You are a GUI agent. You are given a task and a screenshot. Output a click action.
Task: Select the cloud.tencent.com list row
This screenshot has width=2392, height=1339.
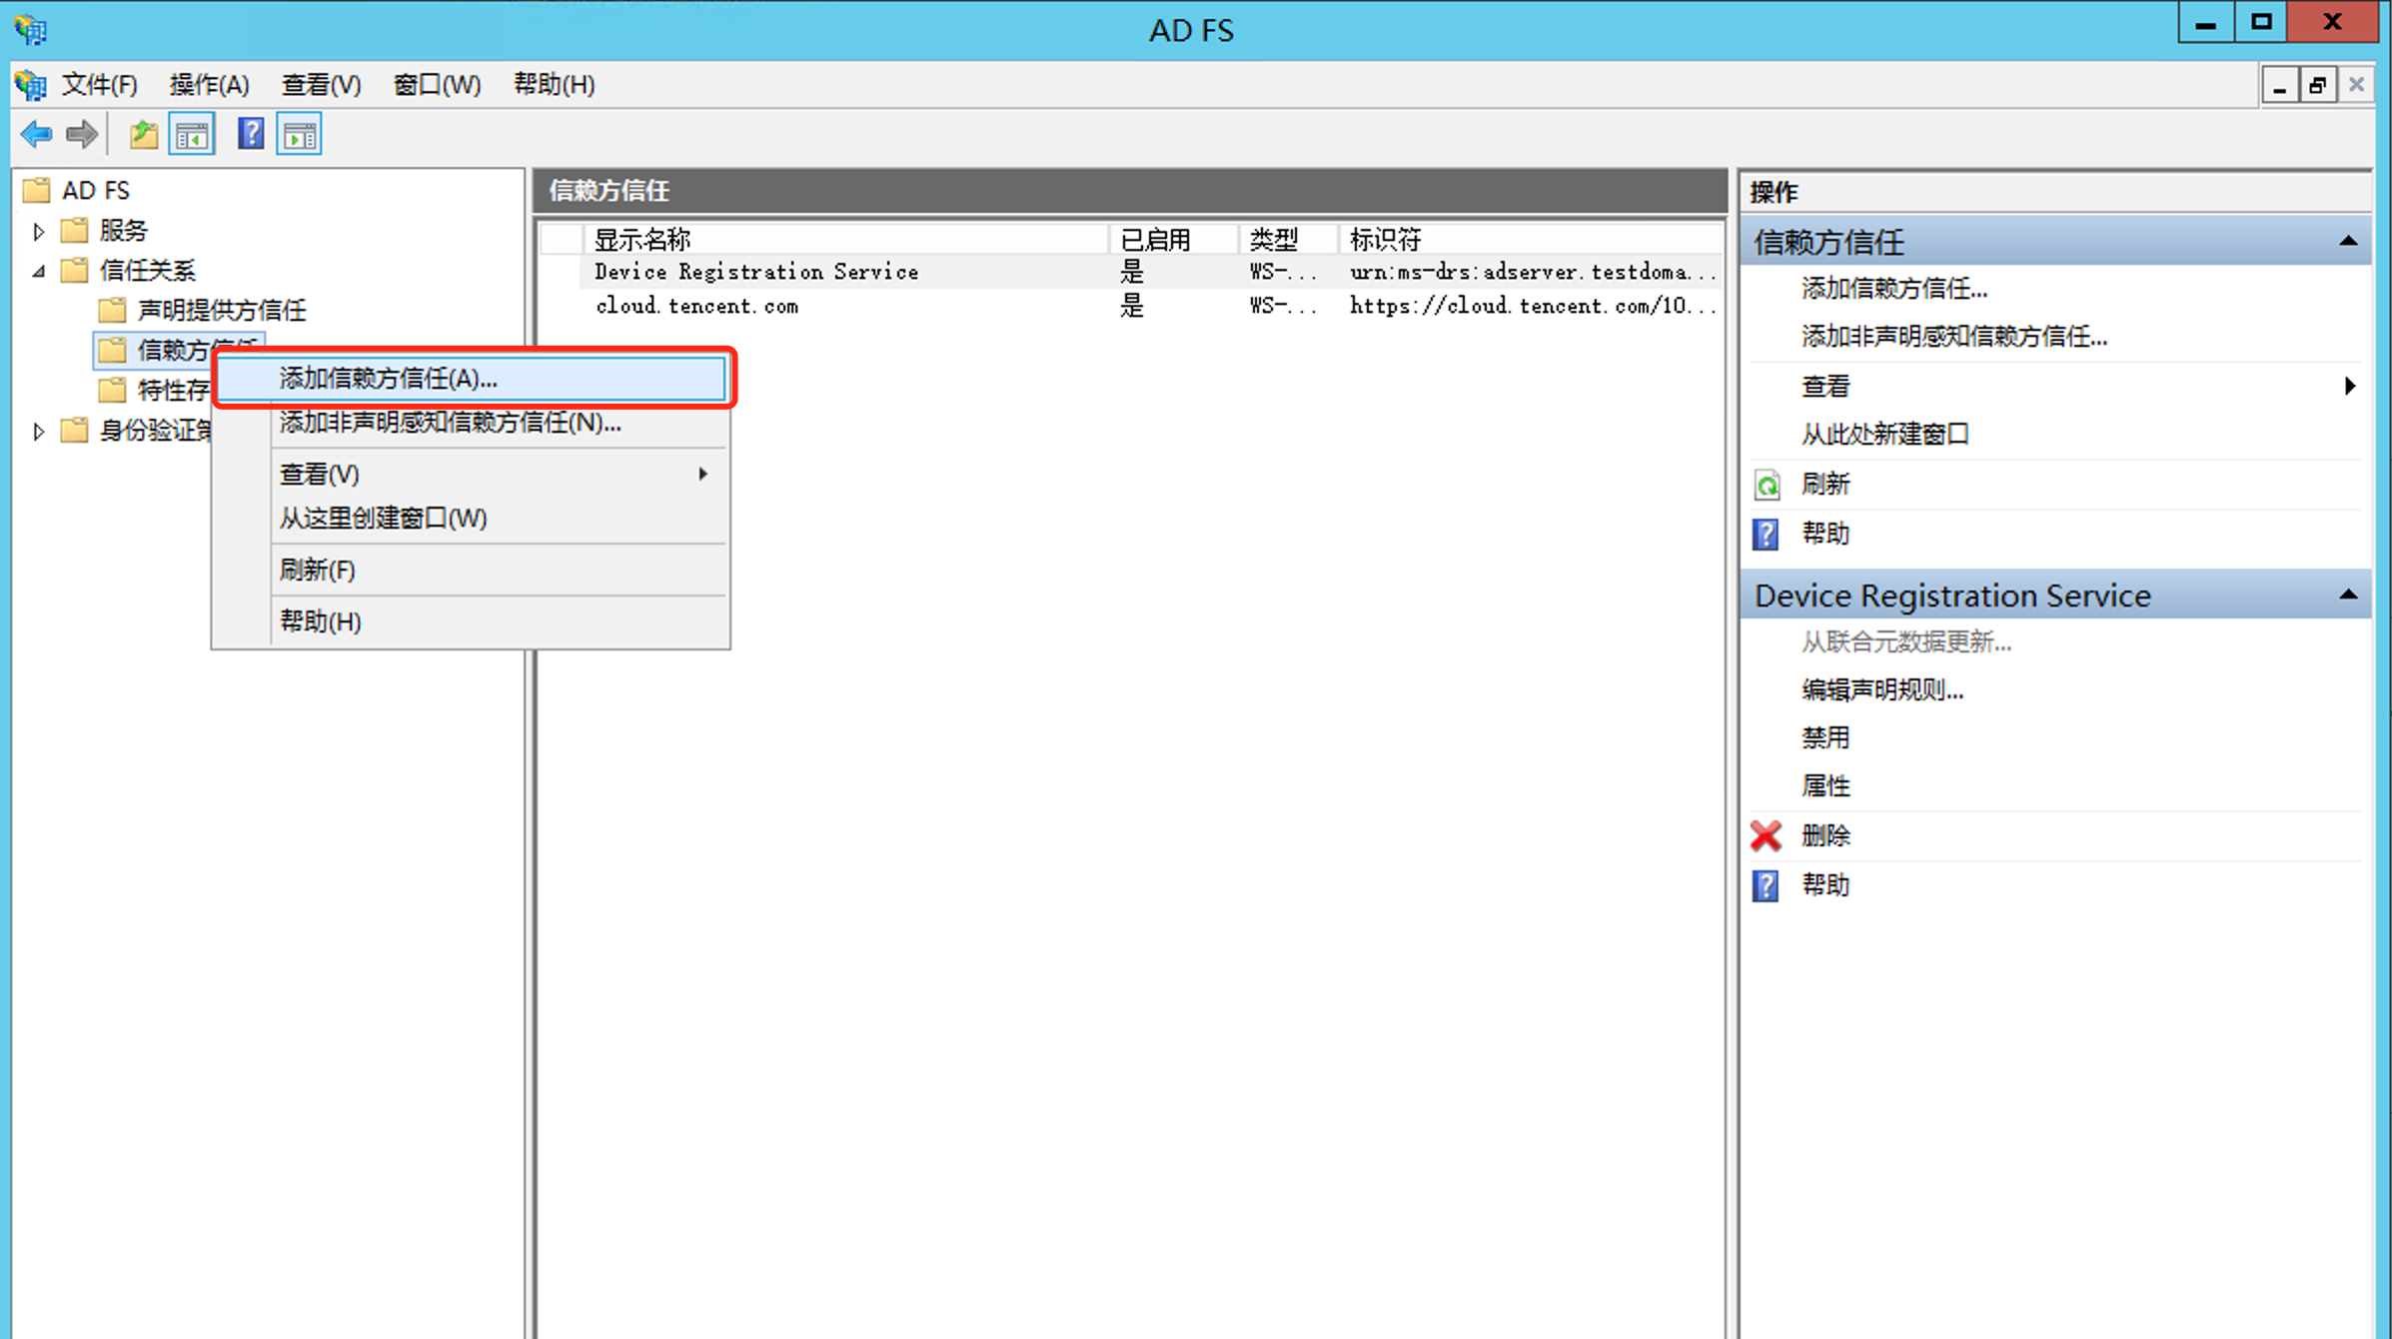point(696,307)
